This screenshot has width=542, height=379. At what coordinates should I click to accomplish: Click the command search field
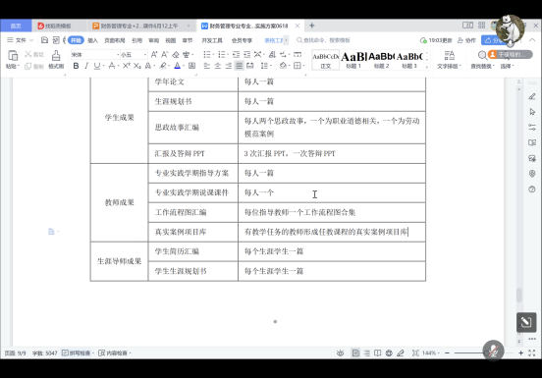pyautogui.click(x=324, y=40)
